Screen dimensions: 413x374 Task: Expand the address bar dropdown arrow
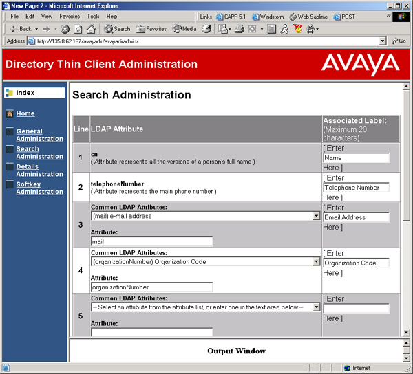point(383,41)
